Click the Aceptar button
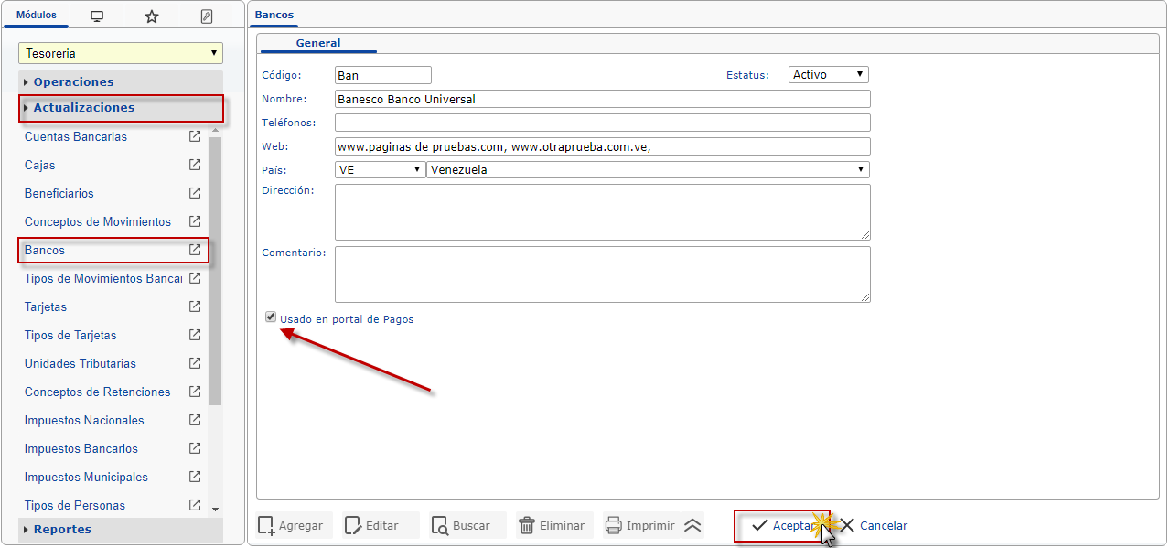Viewport: 1170px width, 548px height. (781, 526)
